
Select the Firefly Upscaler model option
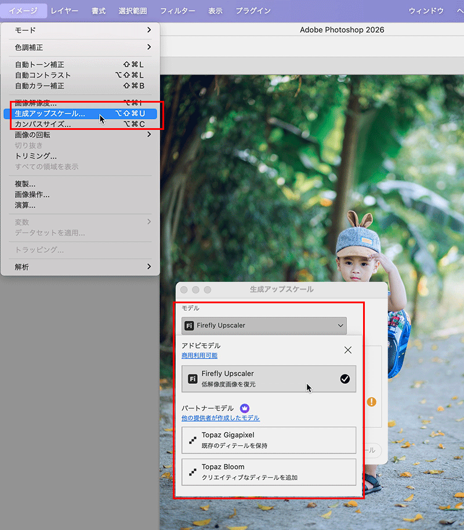pyautogui.click(x=268, y=379)
